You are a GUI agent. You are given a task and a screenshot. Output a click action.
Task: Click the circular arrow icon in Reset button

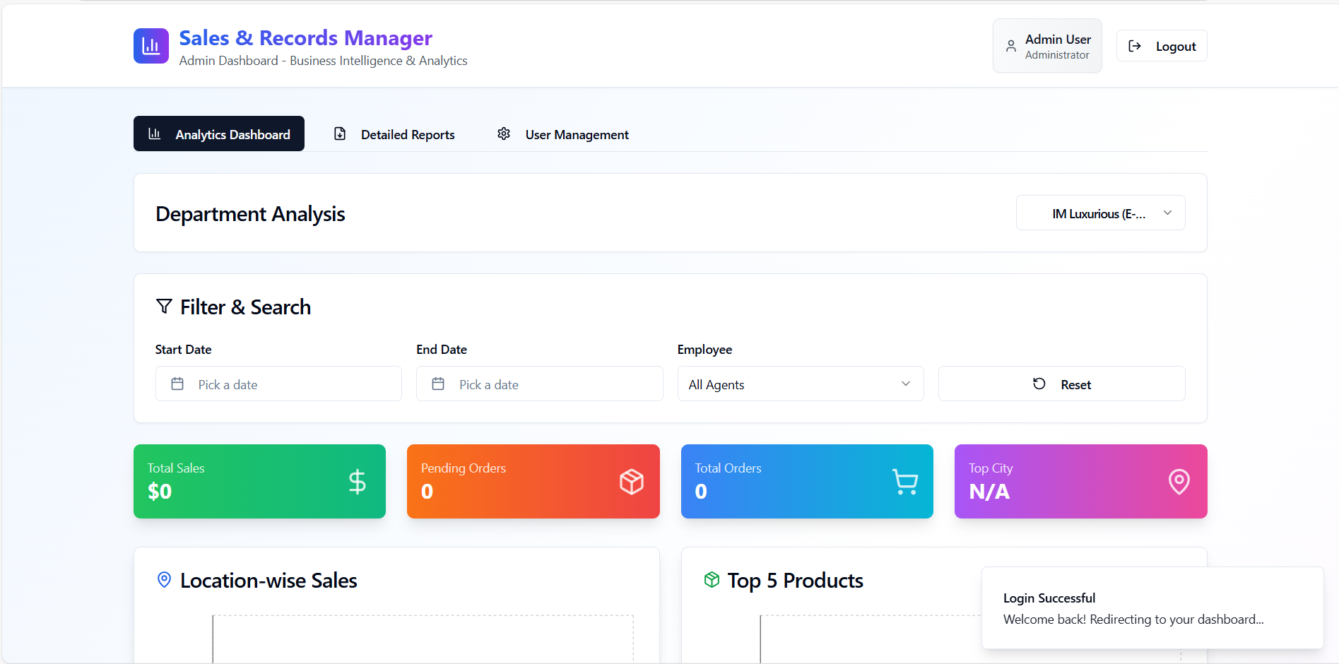pos(1039,384)
